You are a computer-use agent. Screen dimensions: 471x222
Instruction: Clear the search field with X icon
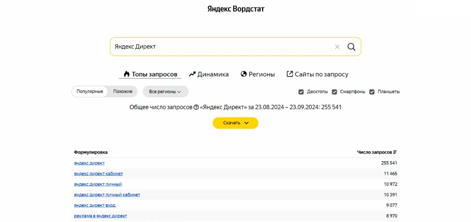[337, 47]
